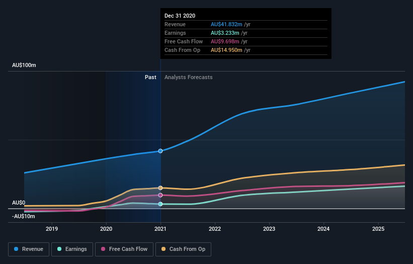Click the -AU$10m y-axis label

(24, 216)
